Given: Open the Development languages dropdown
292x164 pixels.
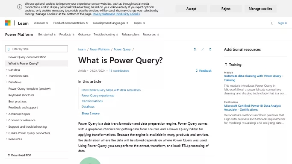Looking at the screenshot, I should click(x=111, y=23).
